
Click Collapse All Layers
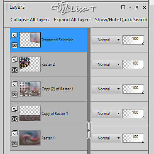tap(30, 20)
